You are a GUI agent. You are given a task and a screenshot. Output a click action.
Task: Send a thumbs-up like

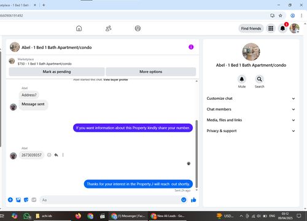(193, 200)
